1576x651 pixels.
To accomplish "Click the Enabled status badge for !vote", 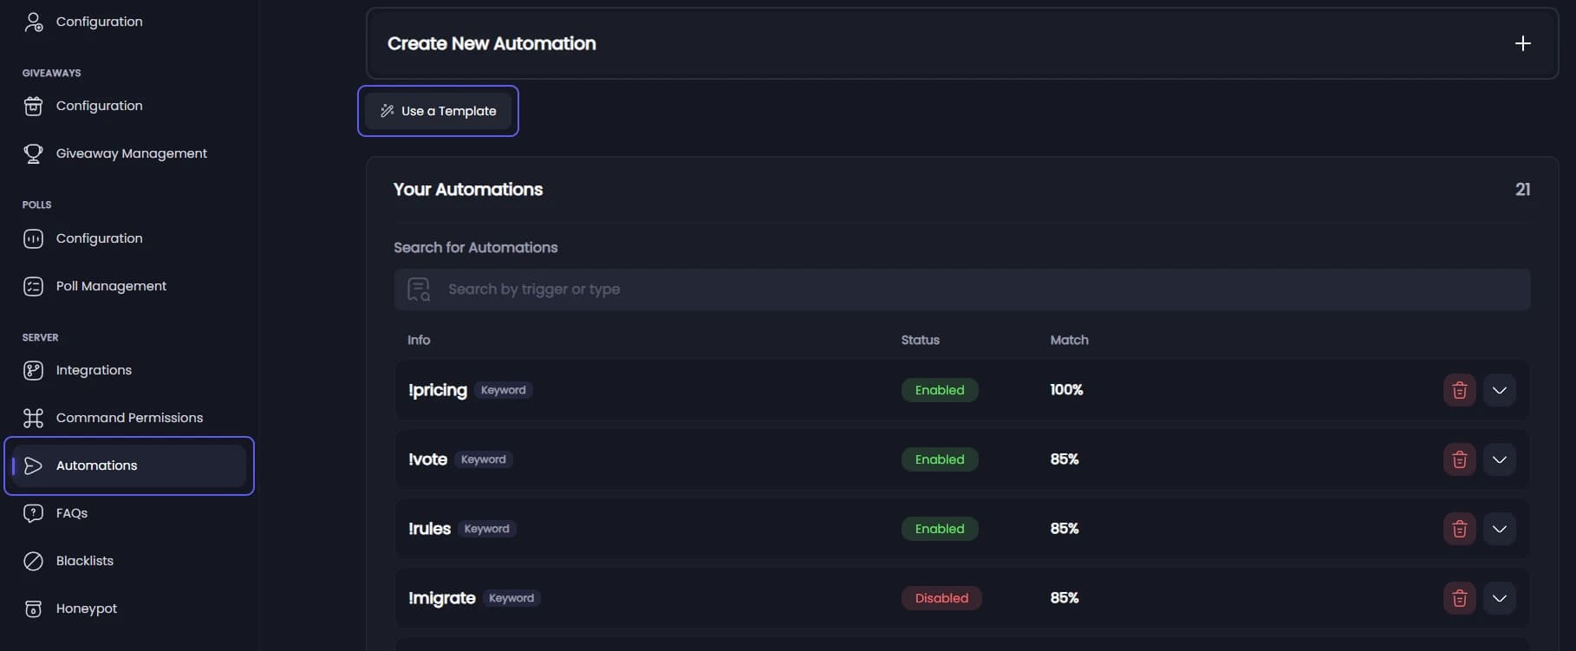I will (940, 459).
